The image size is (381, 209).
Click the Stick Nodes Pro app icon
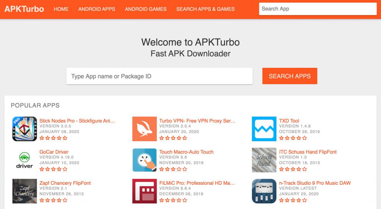tap(25, 129)
